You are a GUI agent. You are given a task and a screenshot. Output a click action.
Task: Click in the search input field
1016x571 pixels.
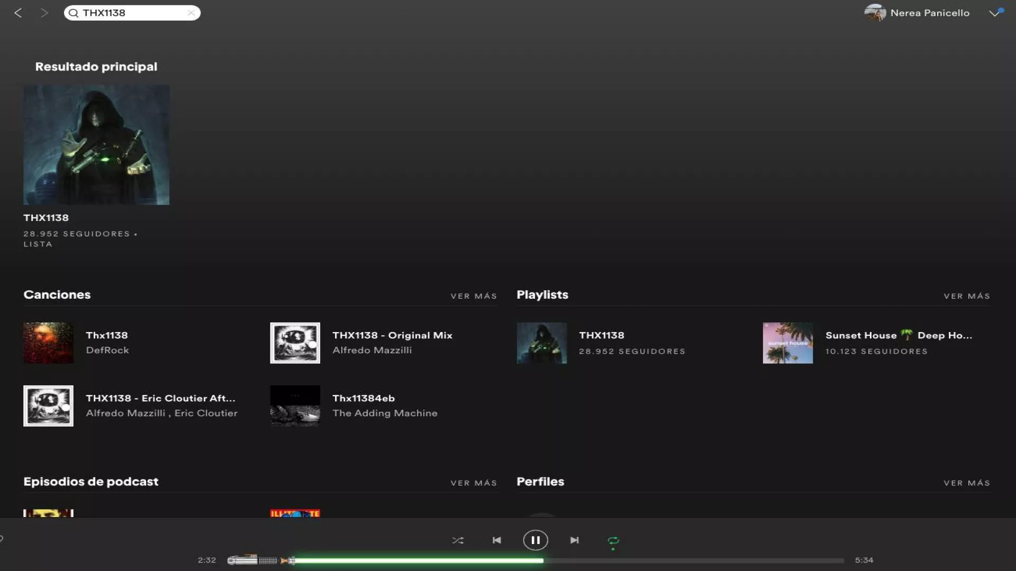coord(132,13)
